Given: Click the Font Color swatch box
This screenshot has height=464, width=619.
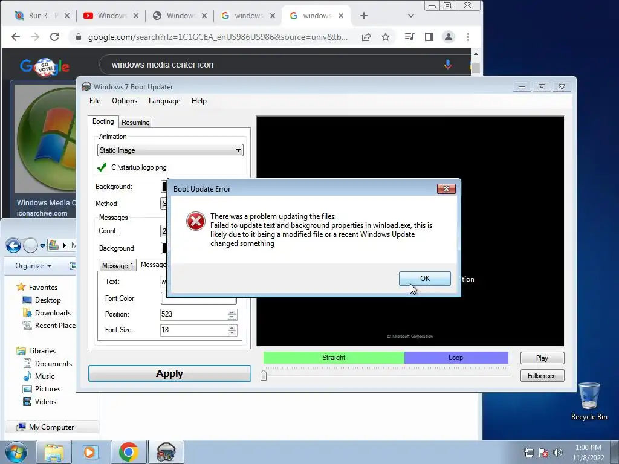Looking at the screenshot, I should [198, 299].
